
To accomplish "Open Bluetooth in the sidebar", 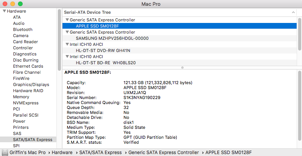I will [x=23, y=29].
